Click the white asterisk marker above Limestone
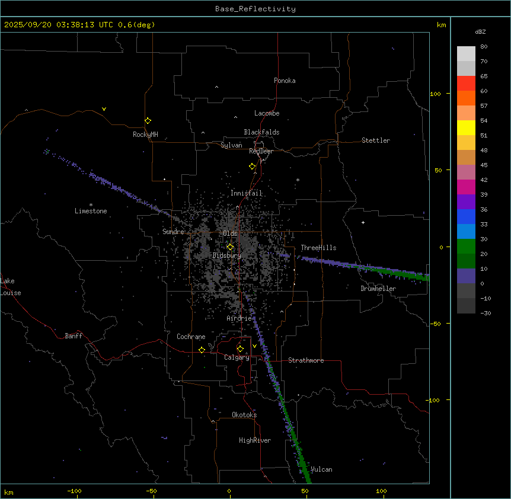Image resolution: width=511 pixels, height=499 pixels. pos(91,204)
